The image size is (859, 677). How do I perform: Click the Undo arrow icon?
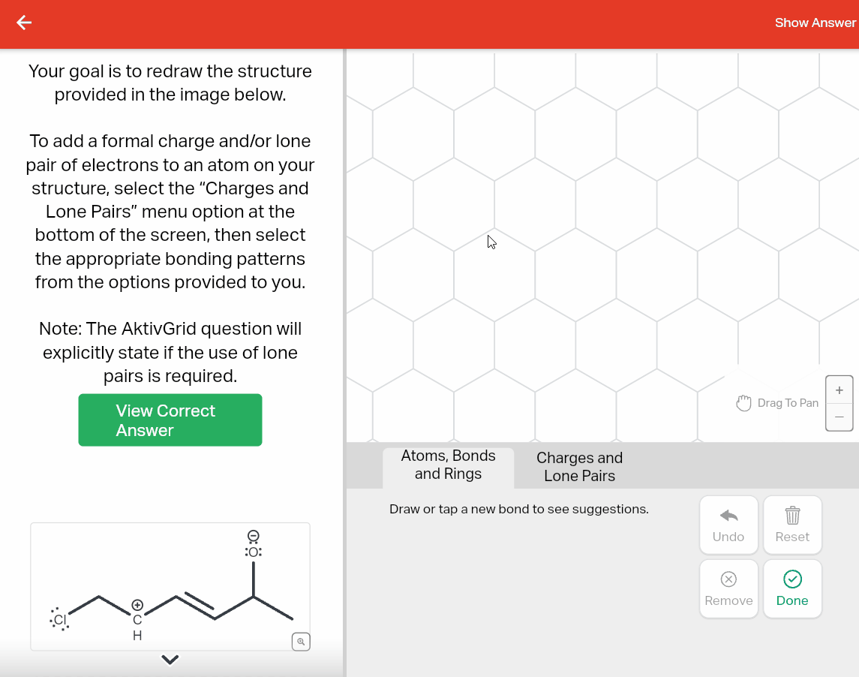coord(727,516)
